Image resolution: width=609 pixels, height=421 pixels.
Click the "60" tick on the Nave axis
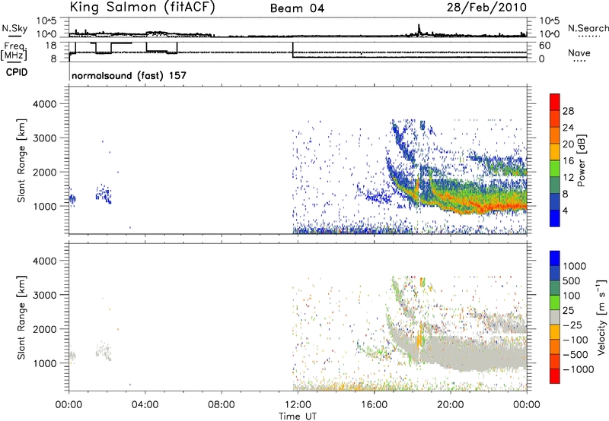(545, 46)
